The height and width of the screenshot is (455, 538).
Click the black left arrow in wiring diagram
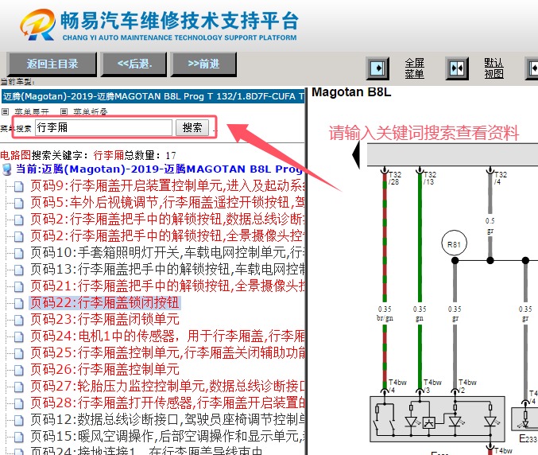(356, 155)
